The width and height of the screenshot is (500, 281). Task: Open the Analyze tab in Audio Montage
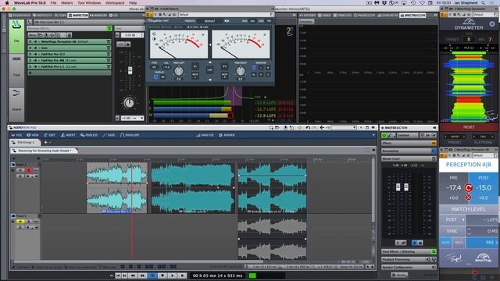pyautogui.click(x=205, y=135)
